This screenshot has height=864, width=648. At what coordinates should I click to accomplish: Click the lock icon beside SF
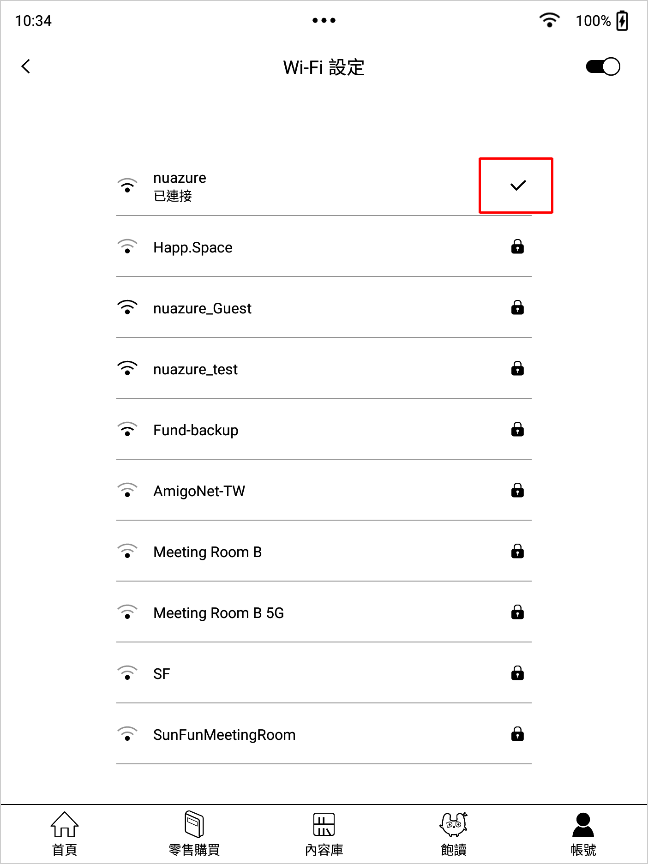pos(517,673)
